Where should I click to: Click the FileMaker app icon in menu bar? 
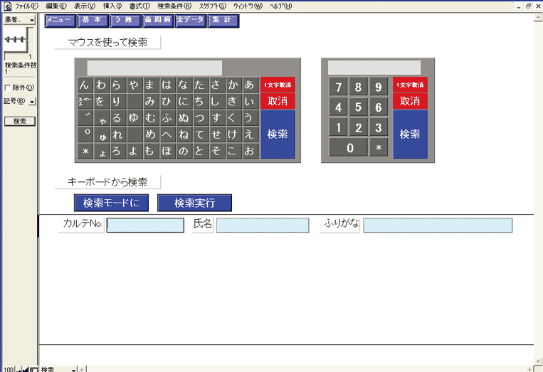coord(6,6)
